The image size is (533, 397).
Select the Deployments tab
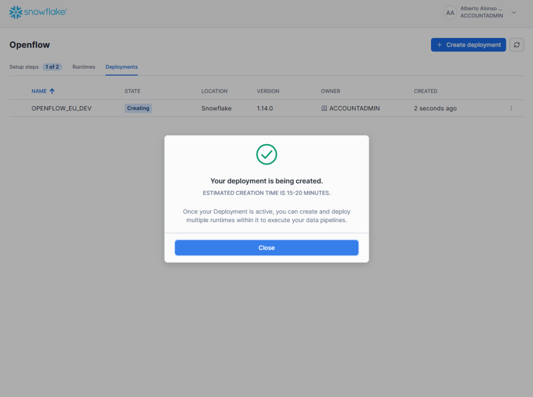coord(121,67)
